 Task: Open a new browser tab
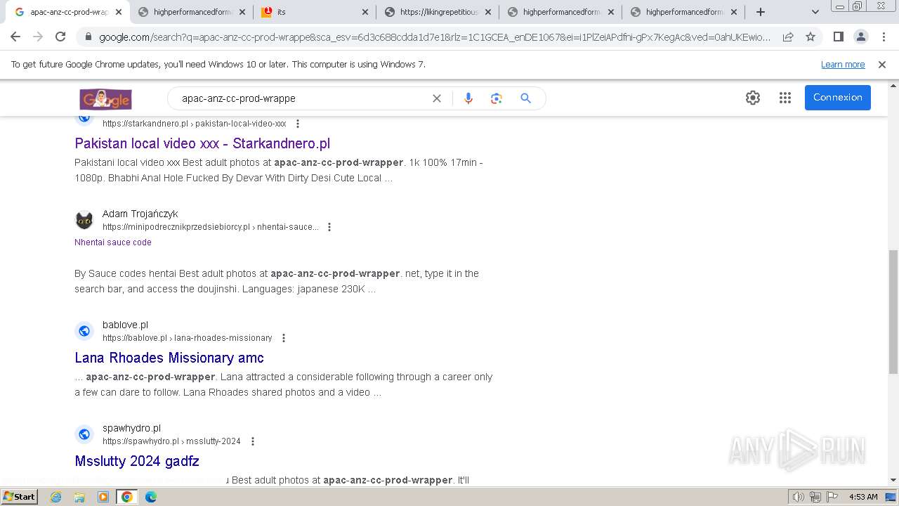pyautogui.click(x=761, y=12)
